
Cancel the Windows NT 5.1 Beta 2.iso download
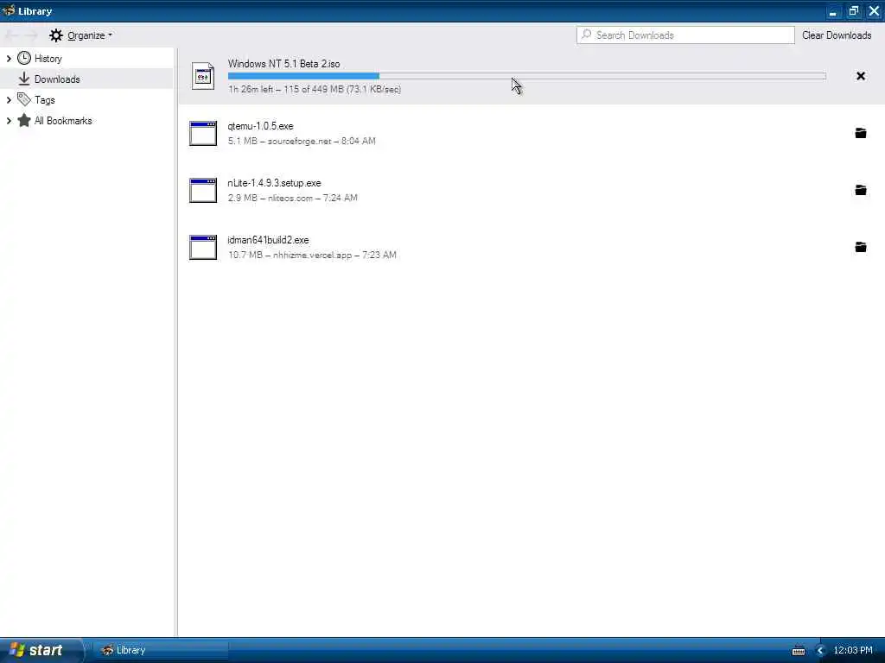pos(860,76)
